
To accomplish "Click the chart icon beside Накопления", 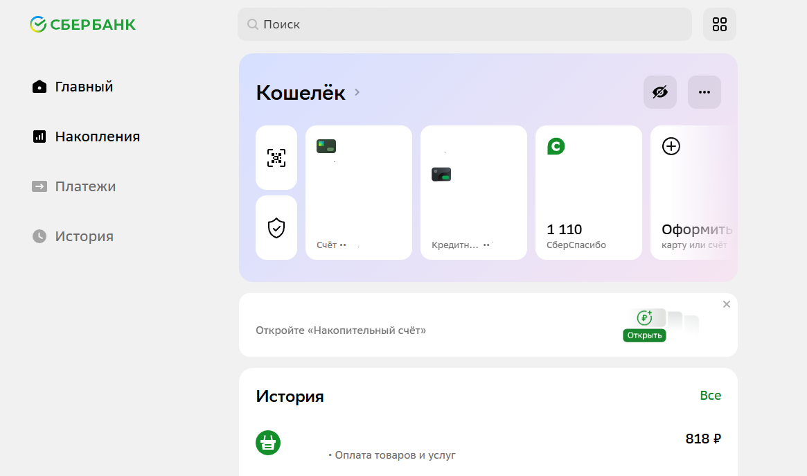I will 39,136.
